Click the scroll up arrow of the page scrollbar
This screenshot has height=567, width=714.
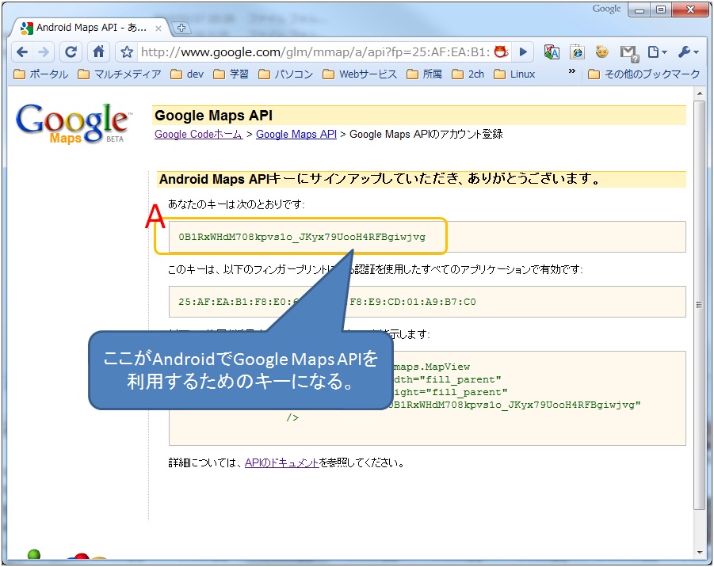pyautogui.click(x=700, y=93)
